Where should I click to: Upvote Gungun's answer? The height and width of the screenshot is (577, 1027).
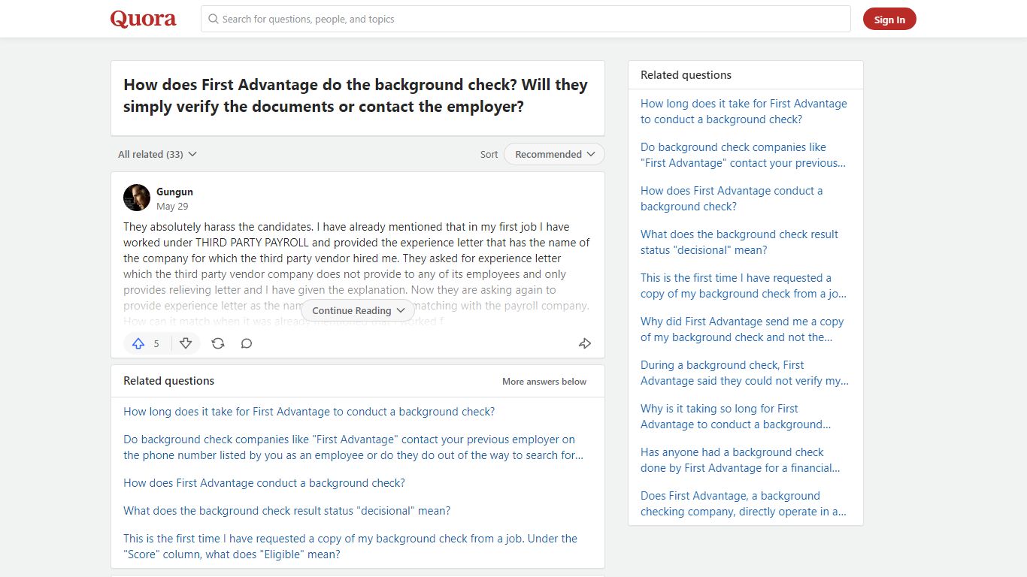click(x=138, y=343)
